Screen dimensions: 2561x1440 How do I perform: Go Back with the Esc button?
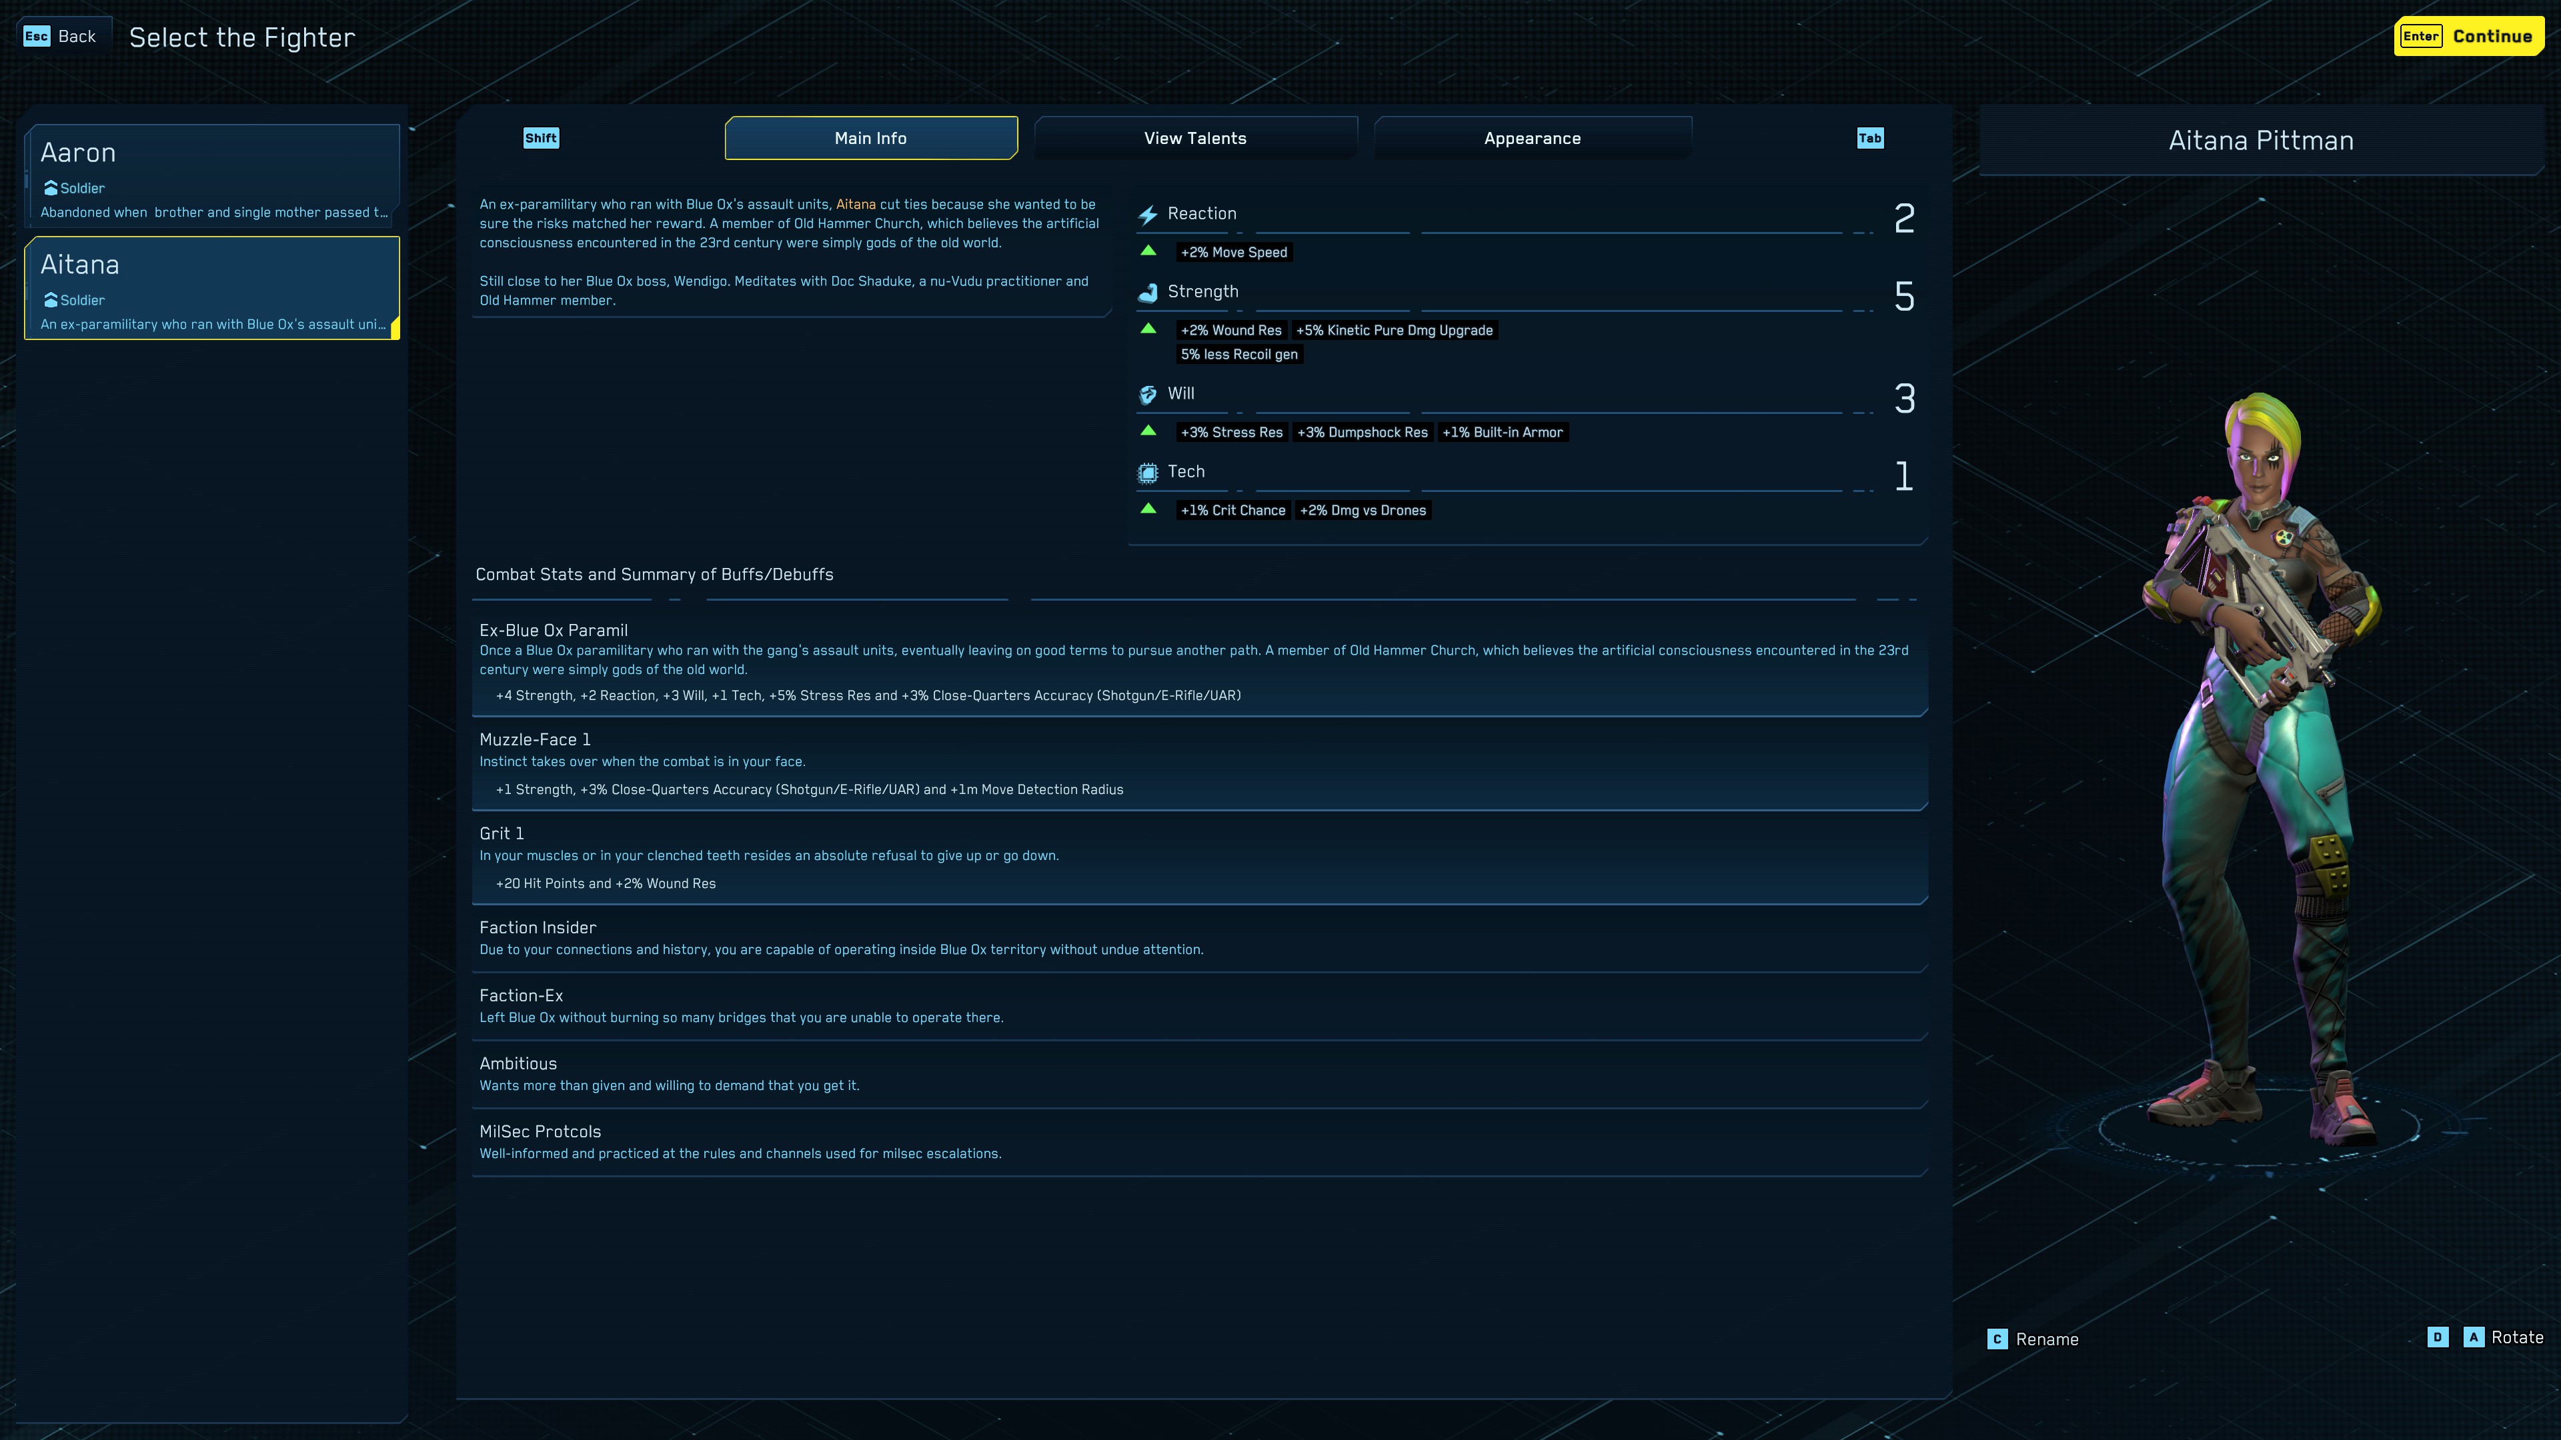point(59,37)
